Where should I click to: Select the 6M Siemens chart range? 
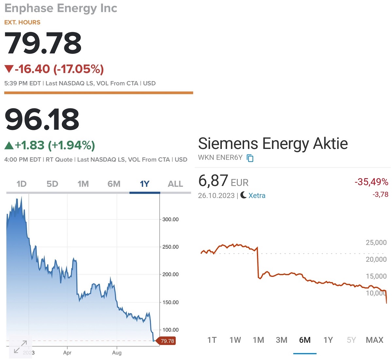pos(305,340)
